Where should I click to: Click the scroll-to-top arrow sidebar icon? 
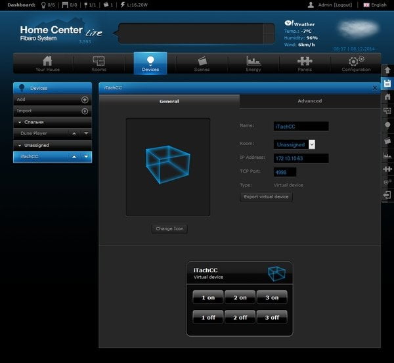pos(387,70)
